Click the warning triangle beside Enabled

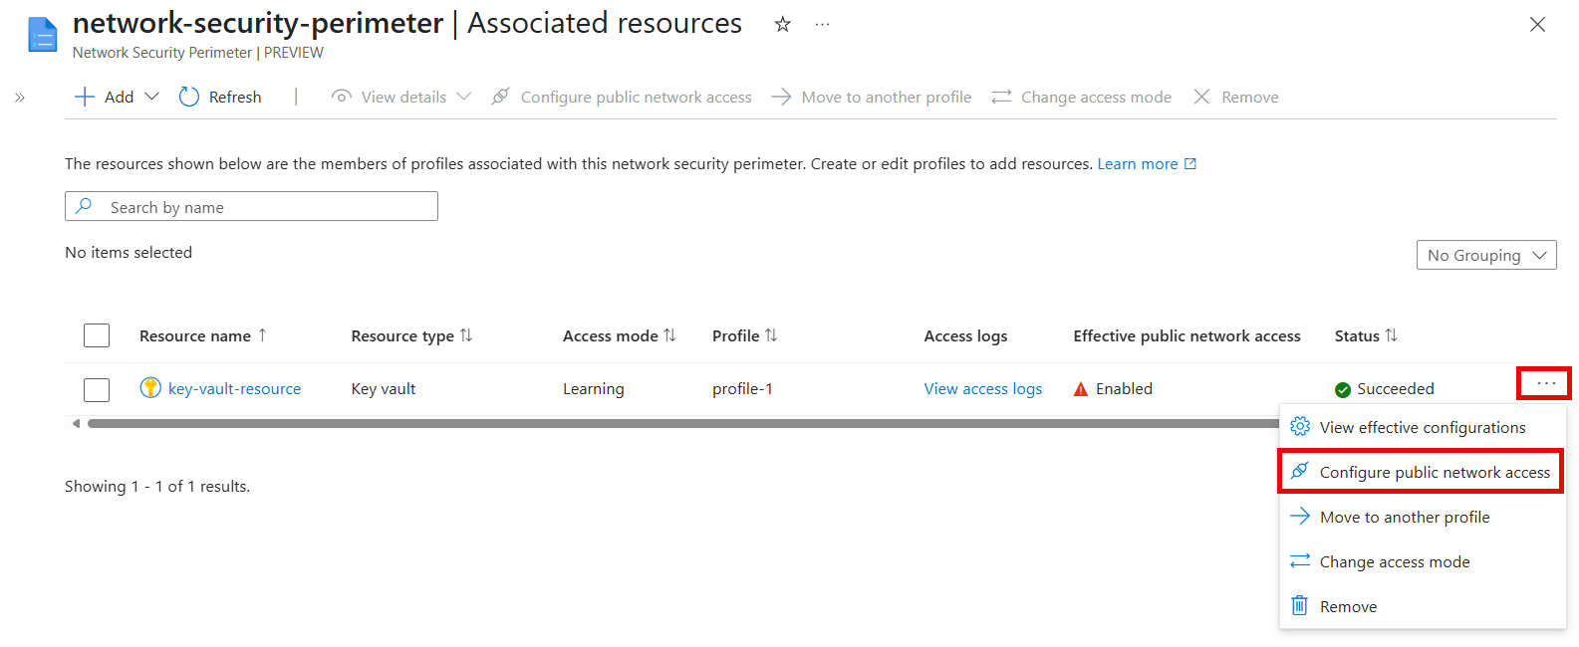point(1081,389)
